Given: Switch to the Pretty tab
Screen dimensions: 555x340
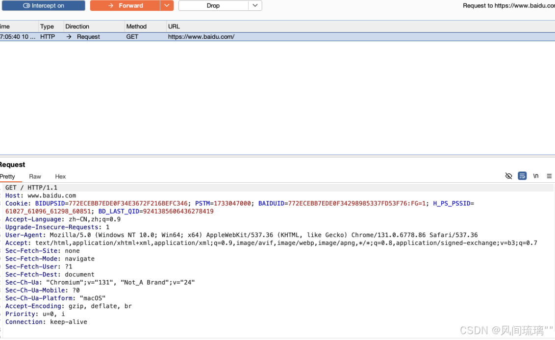Looking at the screenshot, I should 7,176.
